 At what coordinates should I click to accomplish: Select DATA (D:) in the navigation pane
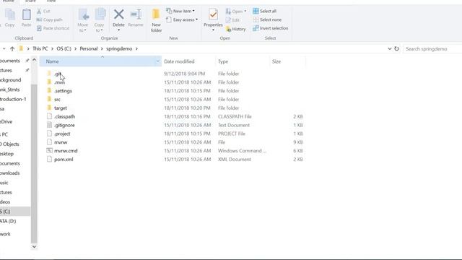[8, 221]
